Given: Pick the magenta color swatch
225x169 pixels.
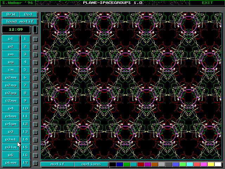Looking at the screenshot, I should [x=204, y=164].
